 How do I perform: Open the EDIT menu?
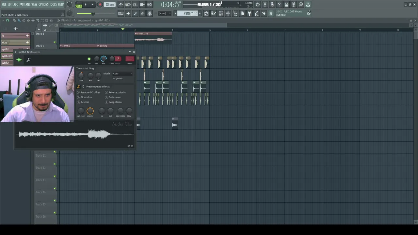[10, 5]
